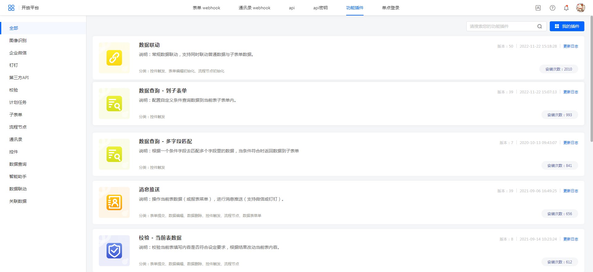This screenshot has height=272, width=593.
Task: Open the notification bell
Action: [x=566, y=8]
